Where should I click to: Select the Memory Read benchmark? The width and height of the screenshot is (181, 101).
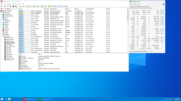pos(10,38)
